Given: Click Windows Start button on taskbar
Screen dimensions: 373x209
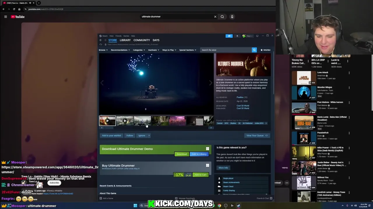Looking at the screenshot, I should (x=135, y=206).
